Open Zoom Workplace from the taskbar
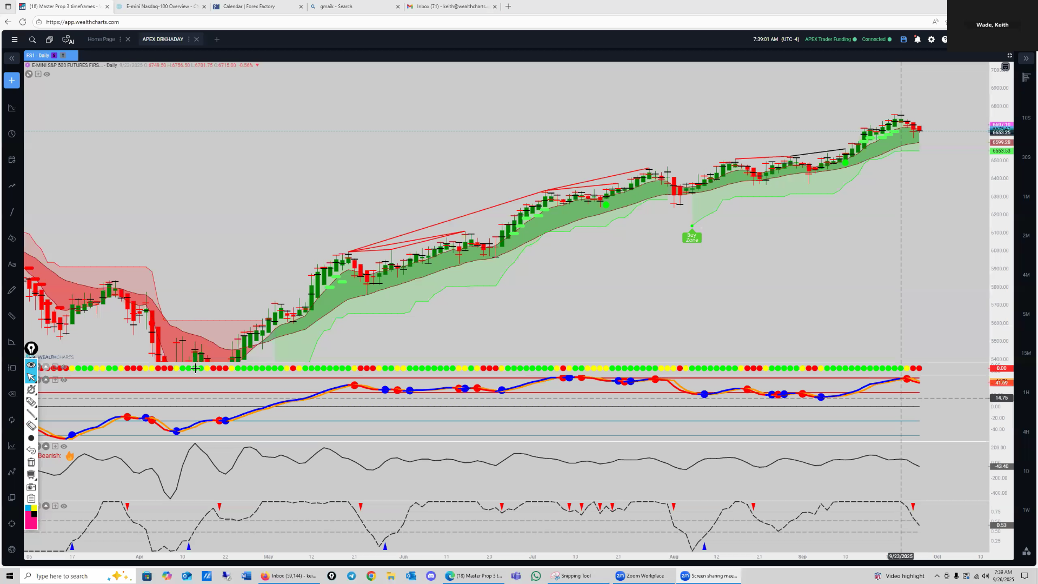This screenshot has height=584, width=1038. 640,576
